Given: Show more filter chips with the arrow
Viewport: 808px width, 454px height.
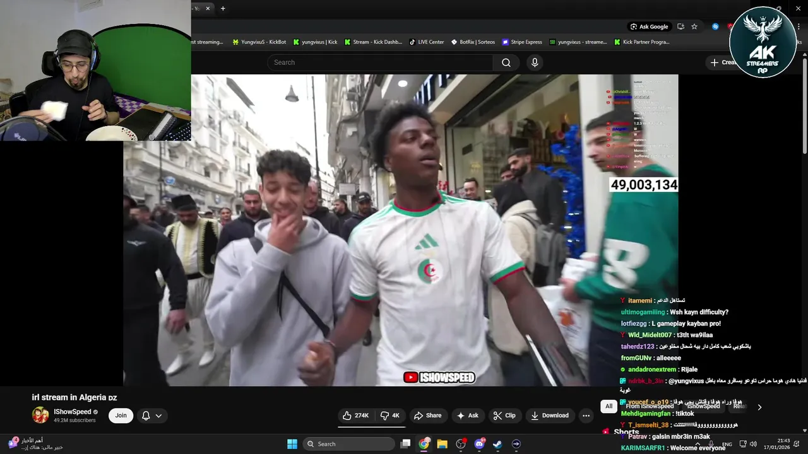Looking at the screenshot, I should [x=759, y=407].
